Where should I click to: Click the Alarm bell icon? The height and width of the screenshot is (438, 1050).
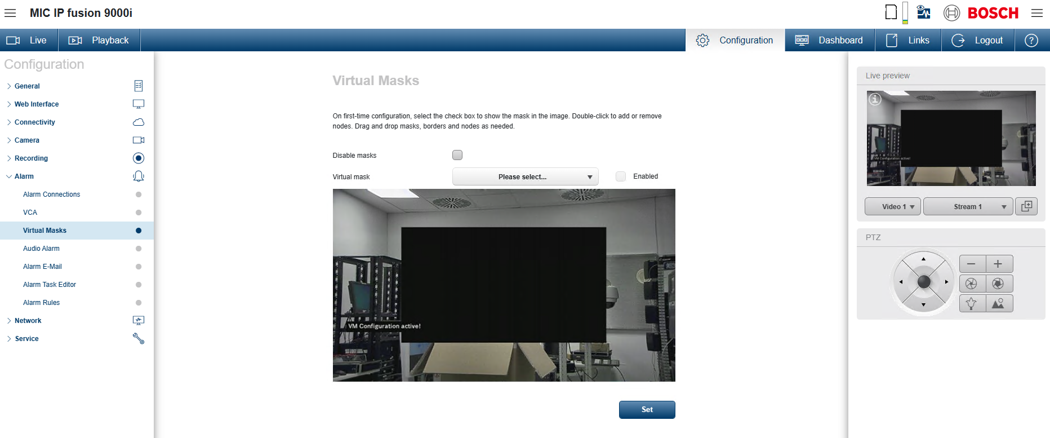point(139,176)
